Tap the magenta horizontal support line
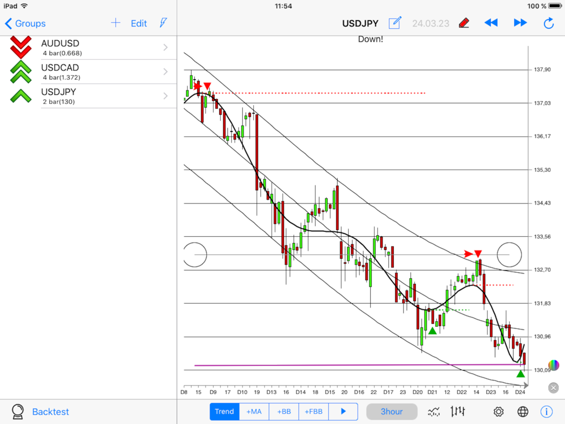 359,365
